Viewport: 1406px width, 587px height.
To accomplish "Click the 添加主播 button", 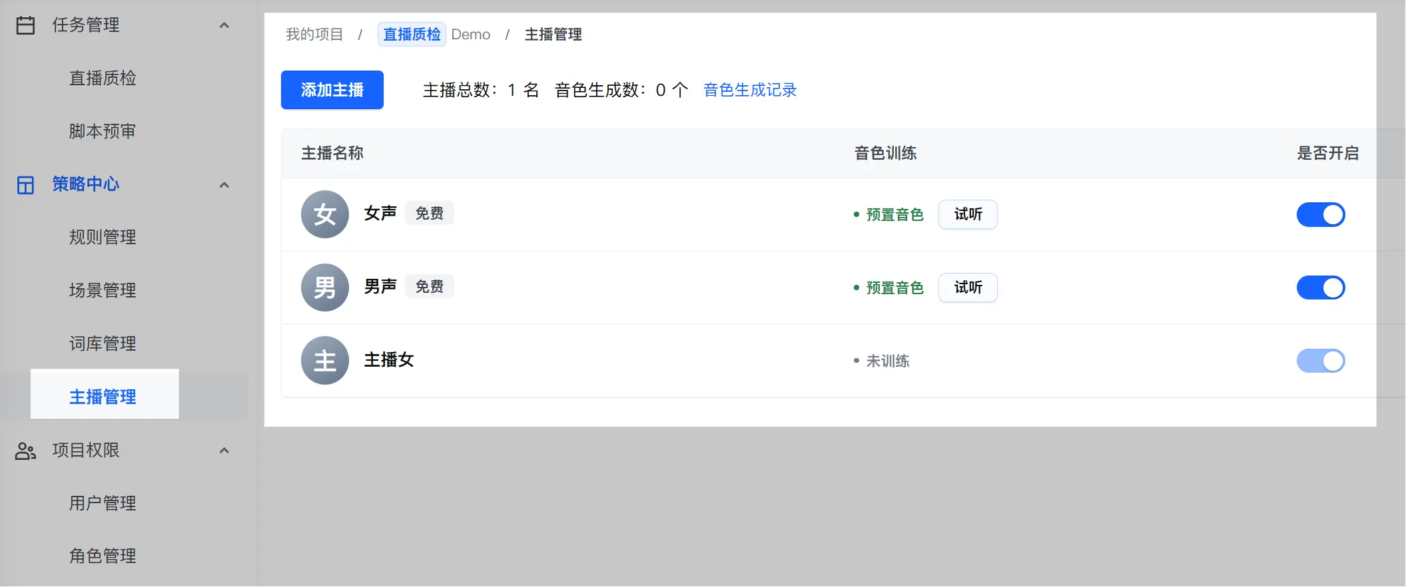I will (x=332, y=90).
